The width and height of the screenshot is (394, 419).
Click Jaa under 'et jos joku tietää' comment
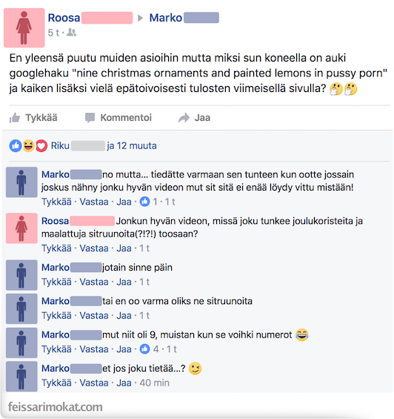[124, 383]
